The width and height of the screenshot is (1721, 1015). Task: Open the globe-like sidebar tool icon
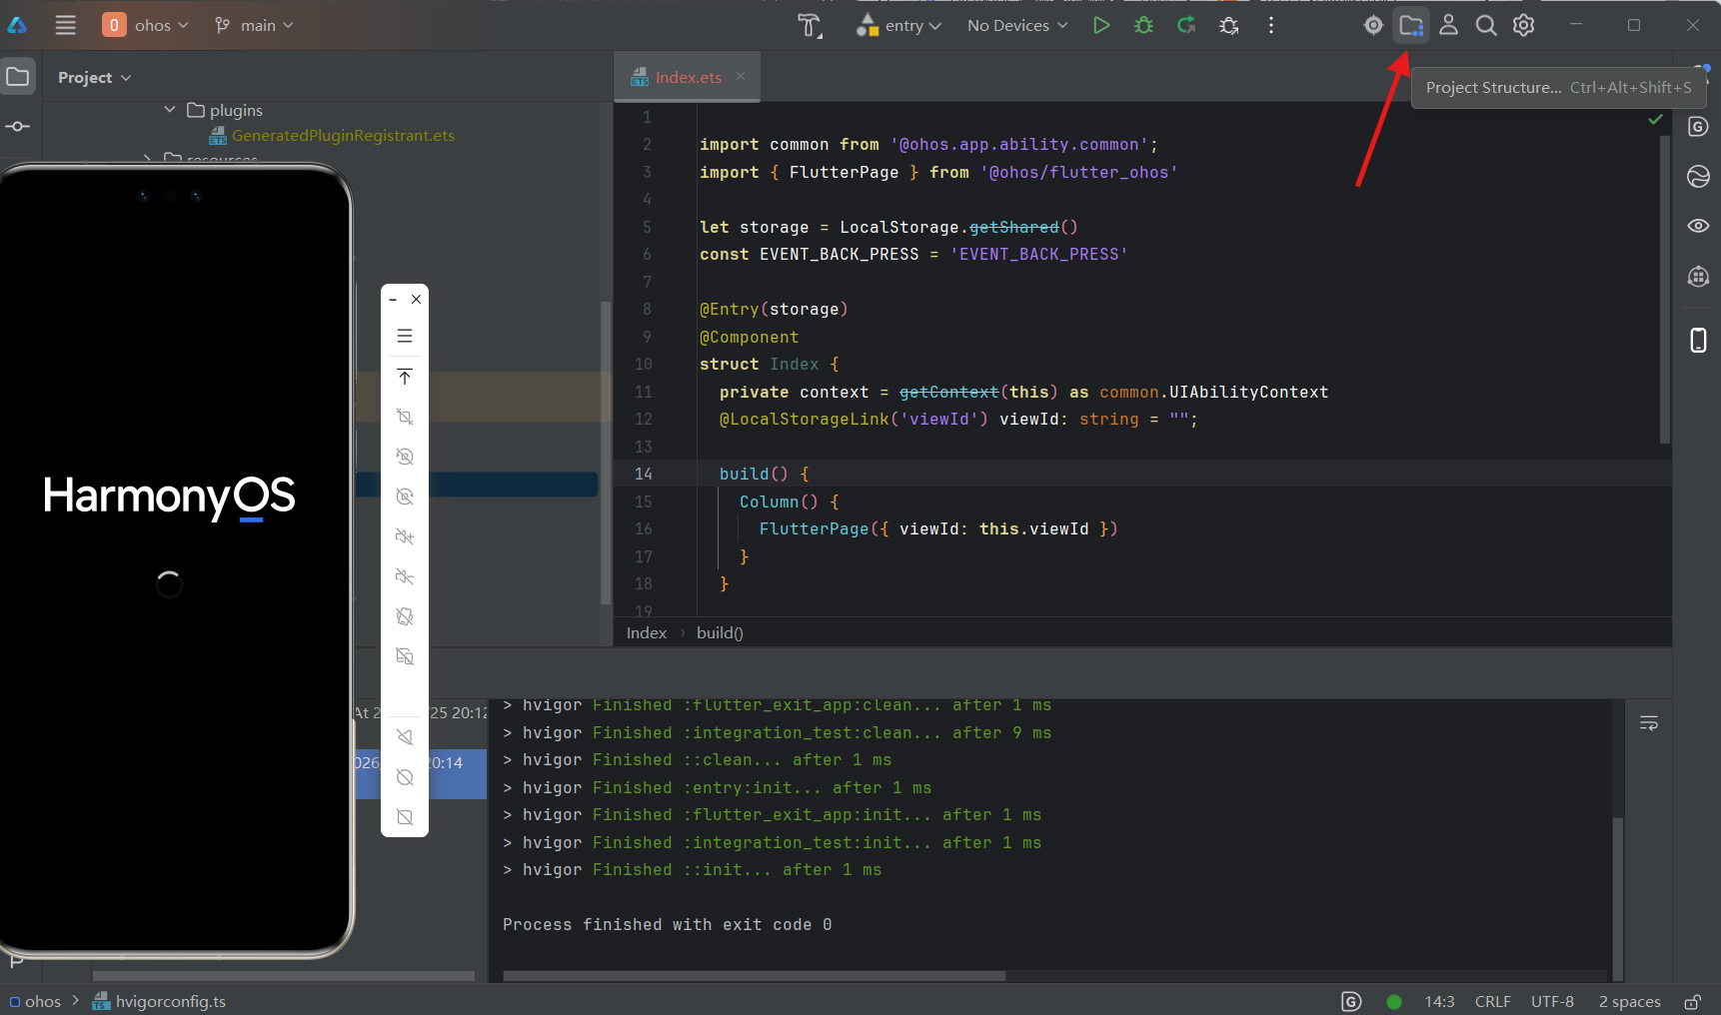click(x=1698, y=177)
